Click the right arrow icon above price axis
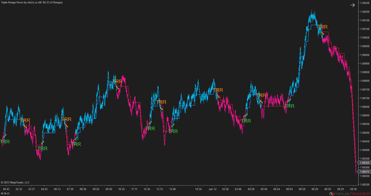The image size is (371, 196). tap(352, 5)
